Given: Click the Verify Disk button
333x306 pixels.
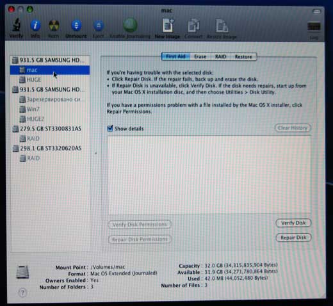Looking at the screenshot, I should click(293, 223).
